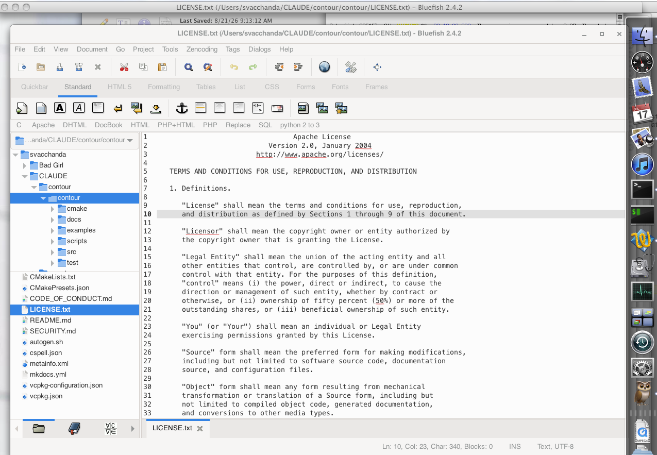Click the Indent toolbar icon
This screenshot has height=455, width=657.
click(298, 67)
